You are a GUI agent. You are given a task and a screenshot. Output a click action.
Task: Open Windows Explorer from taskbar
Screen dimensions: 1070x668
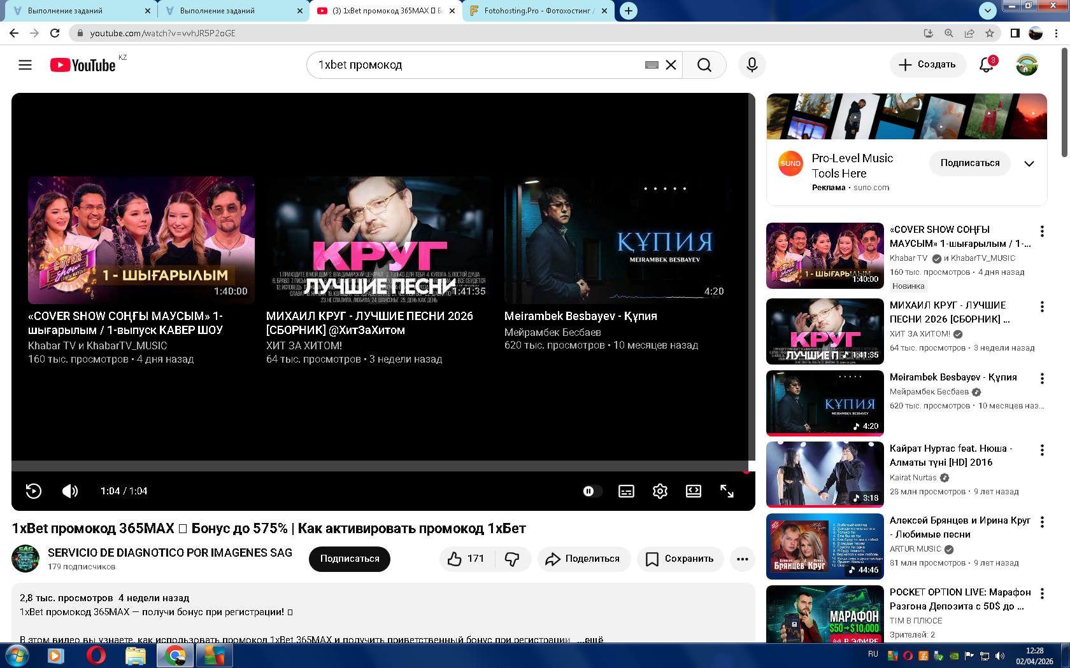point(136,655)
